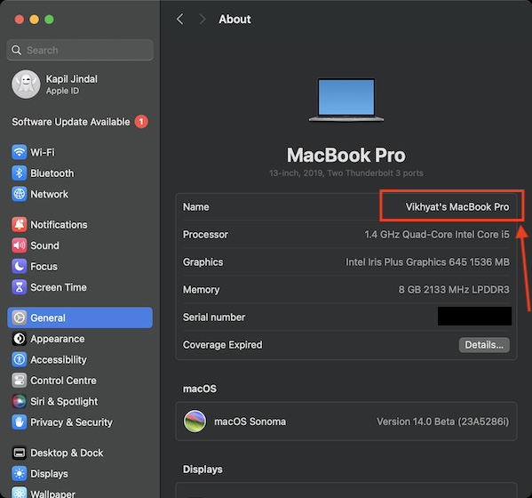Click the Bluetooth sidebar icon
The width and height of the screenshot is (532, 498).
pyautogui.click(x=19, y=173)
